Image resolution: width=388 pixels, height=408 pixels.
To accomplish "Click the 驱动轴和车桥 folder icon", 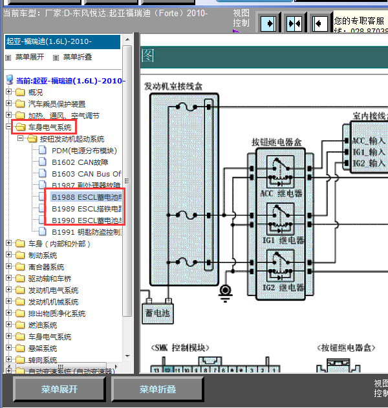I will tap(20, 279).
